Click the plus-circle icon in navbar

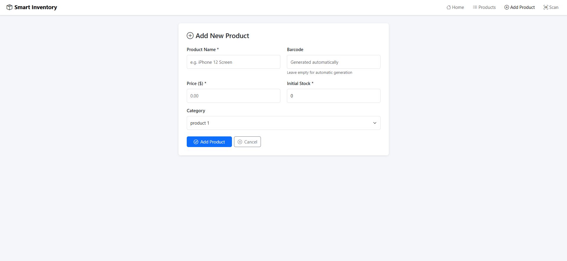pyautogui.click(x=506, y=7)
